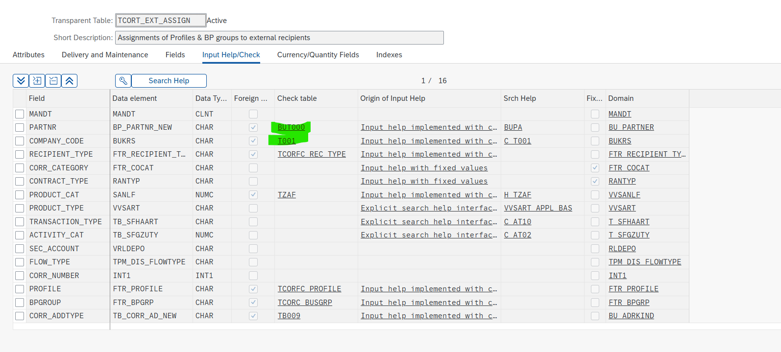This screenshot has height=352, width=781.
Task: Switch to the Fields tab
Action: [175, 55]
